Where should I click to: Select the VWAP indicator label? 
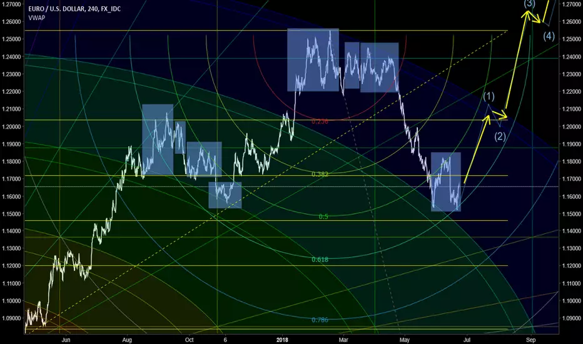click(37, 18)
